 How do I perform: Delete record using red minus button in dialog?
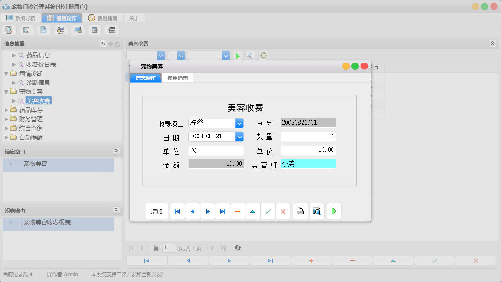coord(238,211)
